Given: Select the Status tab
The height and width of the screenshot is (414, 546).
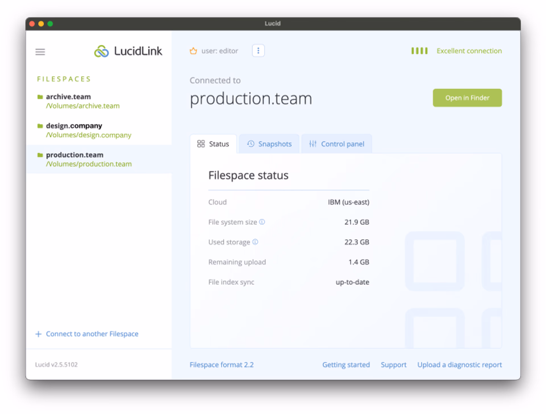Looking at the screenshot, I should 214,144.
